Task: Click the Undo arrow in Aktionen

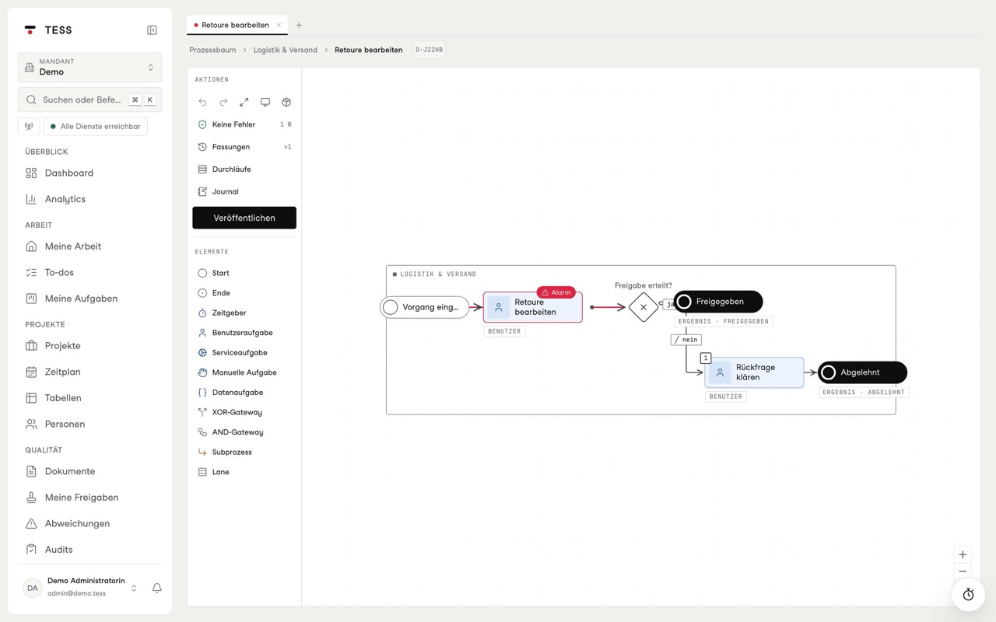Action: [x=202, y=103]
